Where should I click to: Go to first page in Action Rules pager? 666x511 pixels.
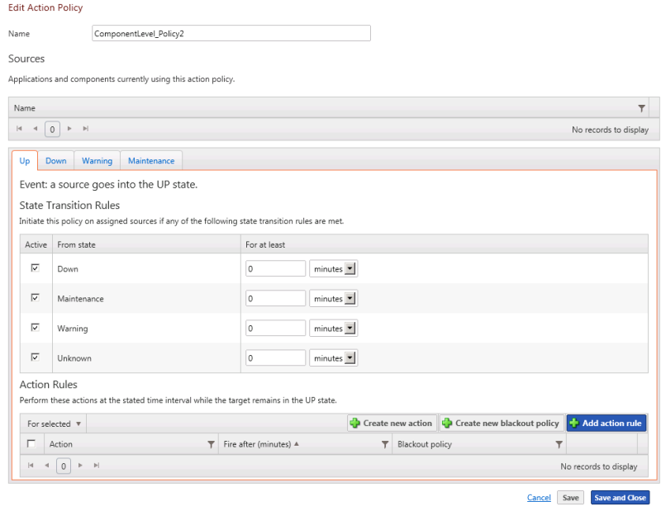point(31,466)
